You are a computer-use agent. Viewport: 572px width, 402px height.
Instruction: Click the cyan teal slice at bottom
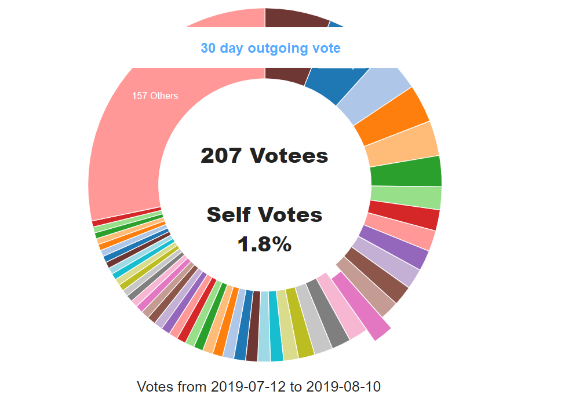coord(276,326)
